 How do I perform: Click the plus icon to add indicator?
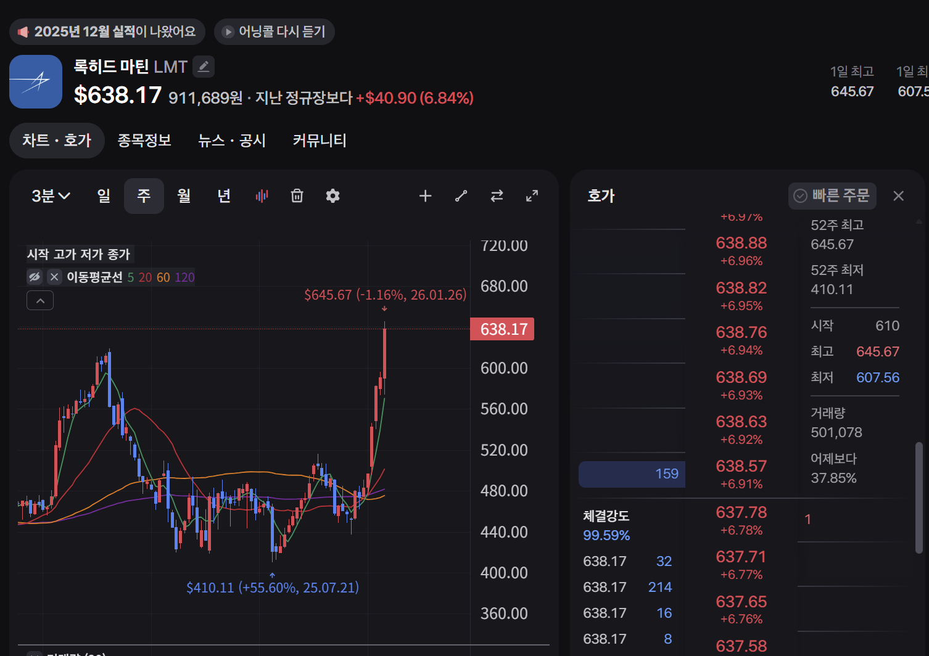(425, 196)
